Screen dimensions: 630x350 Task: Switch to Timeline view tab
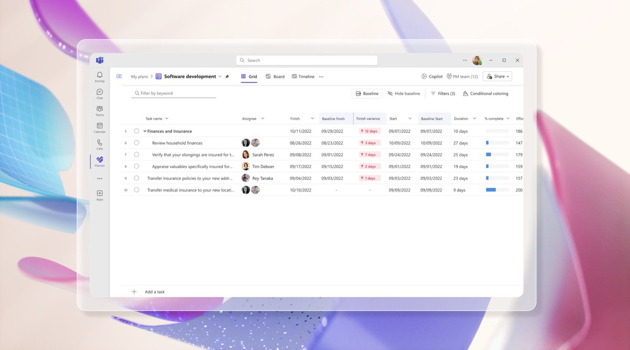[x=303, y=77]
